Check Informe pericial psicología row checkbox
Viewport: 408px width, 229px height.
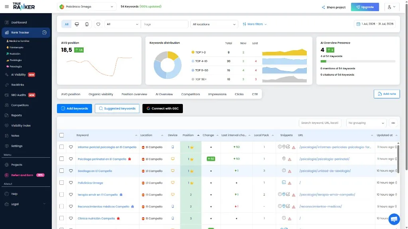pyautogui.click(x=62, y=147)
